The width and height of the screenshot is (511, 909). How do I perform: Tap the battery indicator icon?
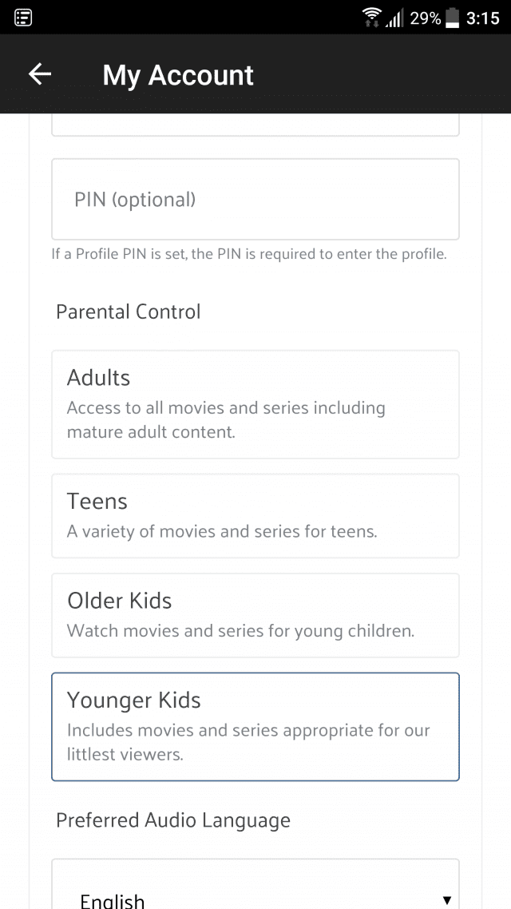(453, 18)
